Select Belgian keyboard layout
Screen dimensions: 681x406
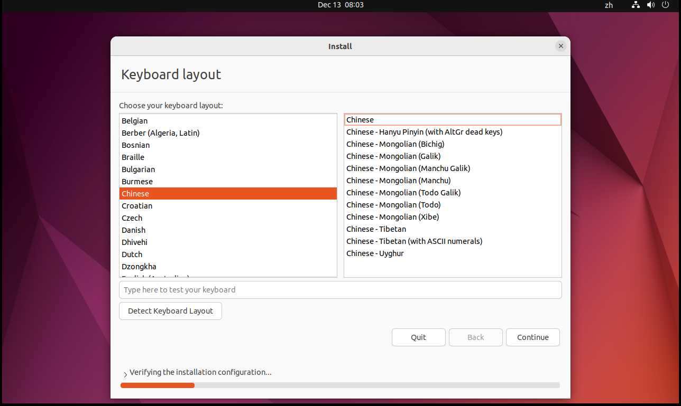pos(135,121)
